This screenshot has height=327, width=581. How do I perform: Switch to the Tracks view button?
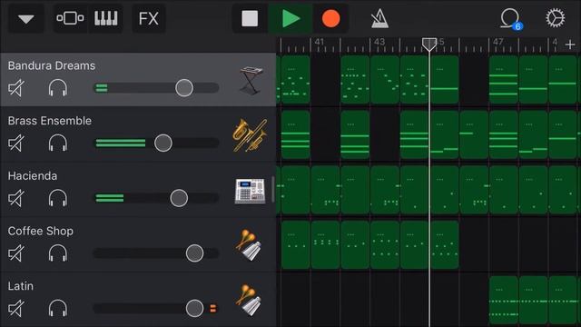click(x=70, y=18)
